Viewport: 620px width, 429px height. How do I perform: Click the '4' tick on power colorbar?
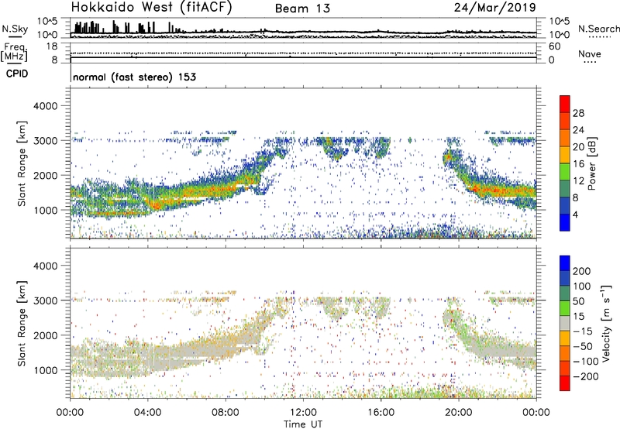tap(576, 215)
